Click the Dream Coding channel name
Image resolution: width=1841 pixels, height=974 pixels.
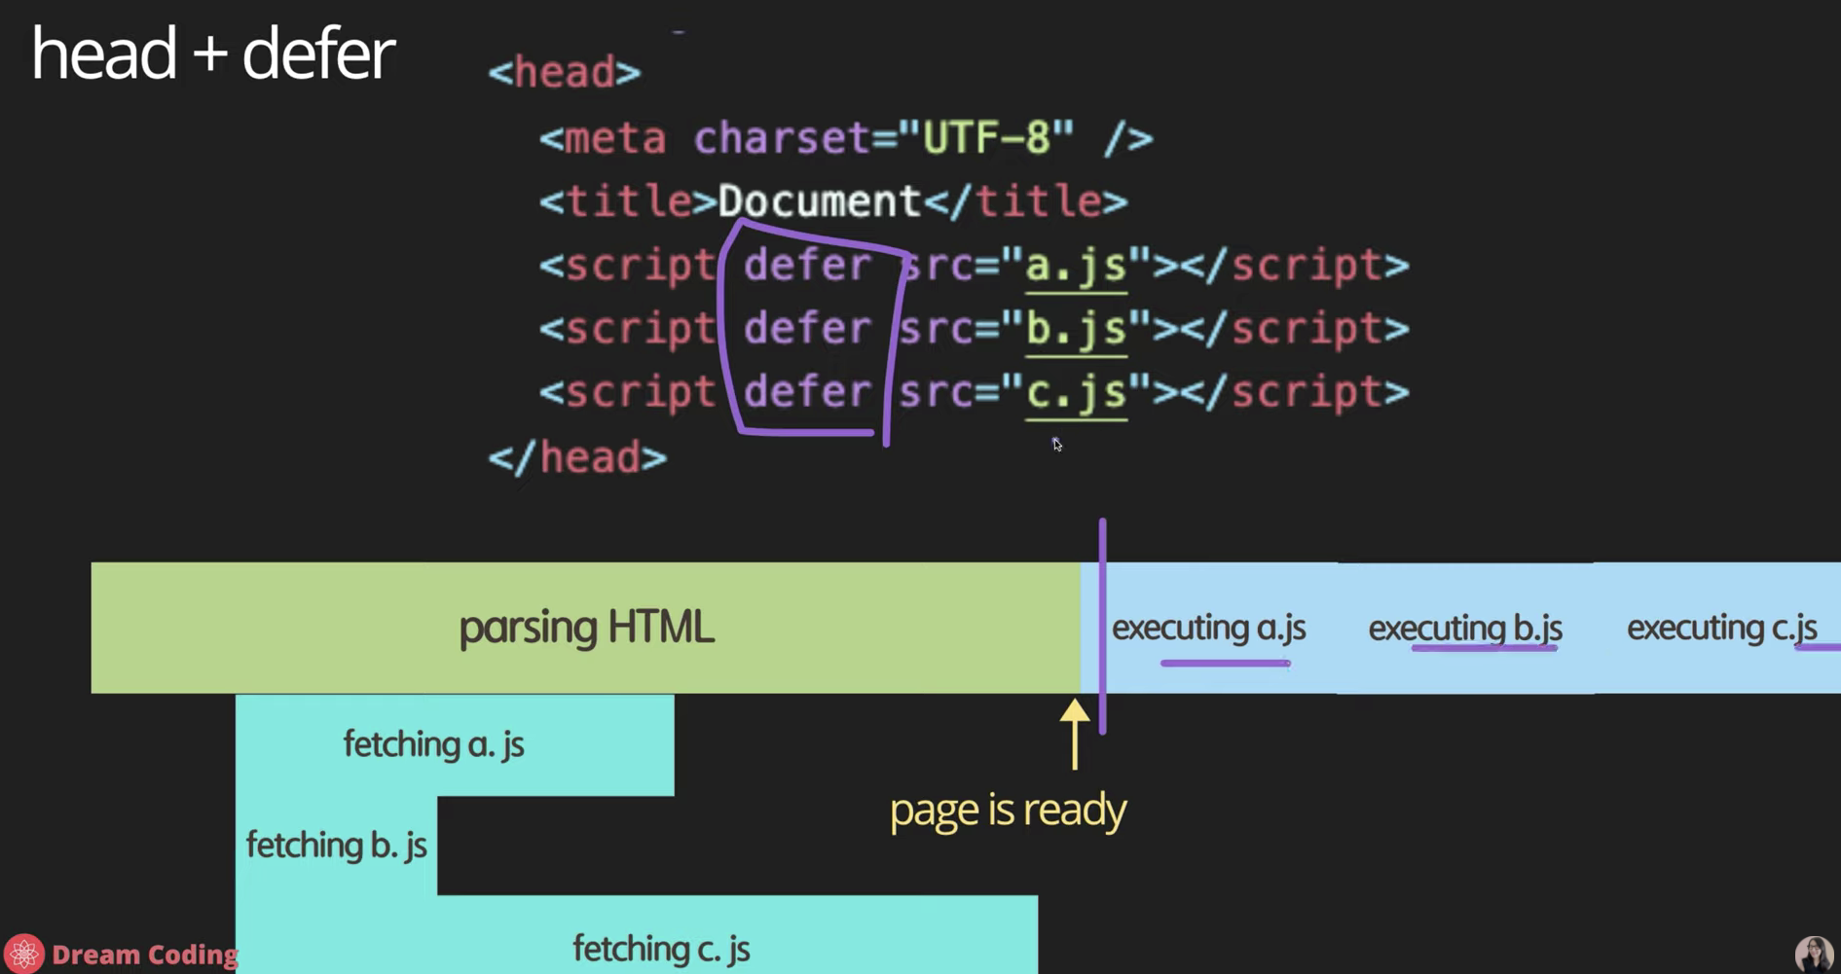pos(144,955)
